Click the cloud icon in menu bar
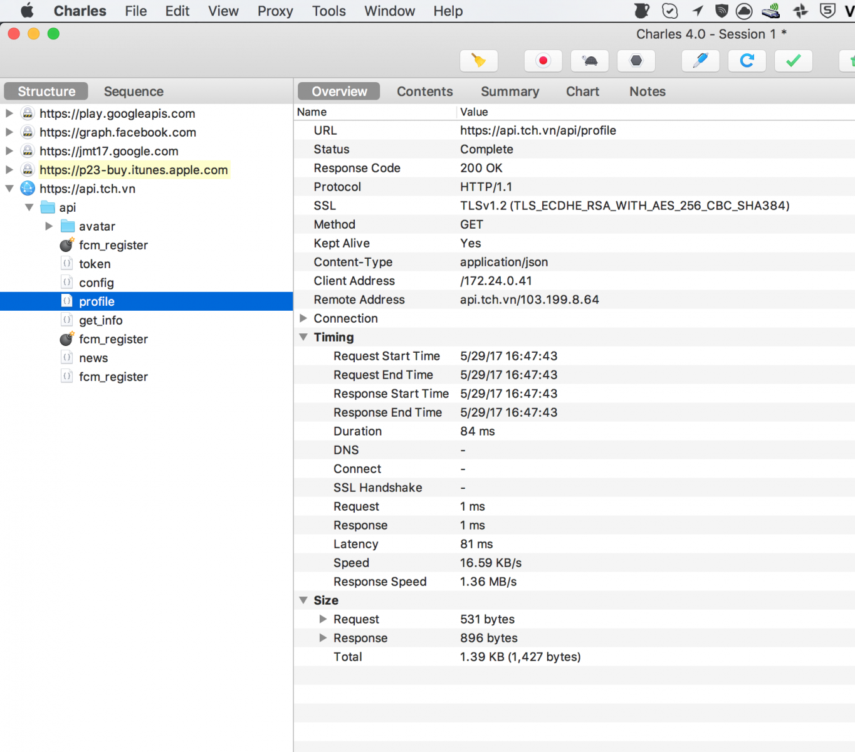 point(744,11)
